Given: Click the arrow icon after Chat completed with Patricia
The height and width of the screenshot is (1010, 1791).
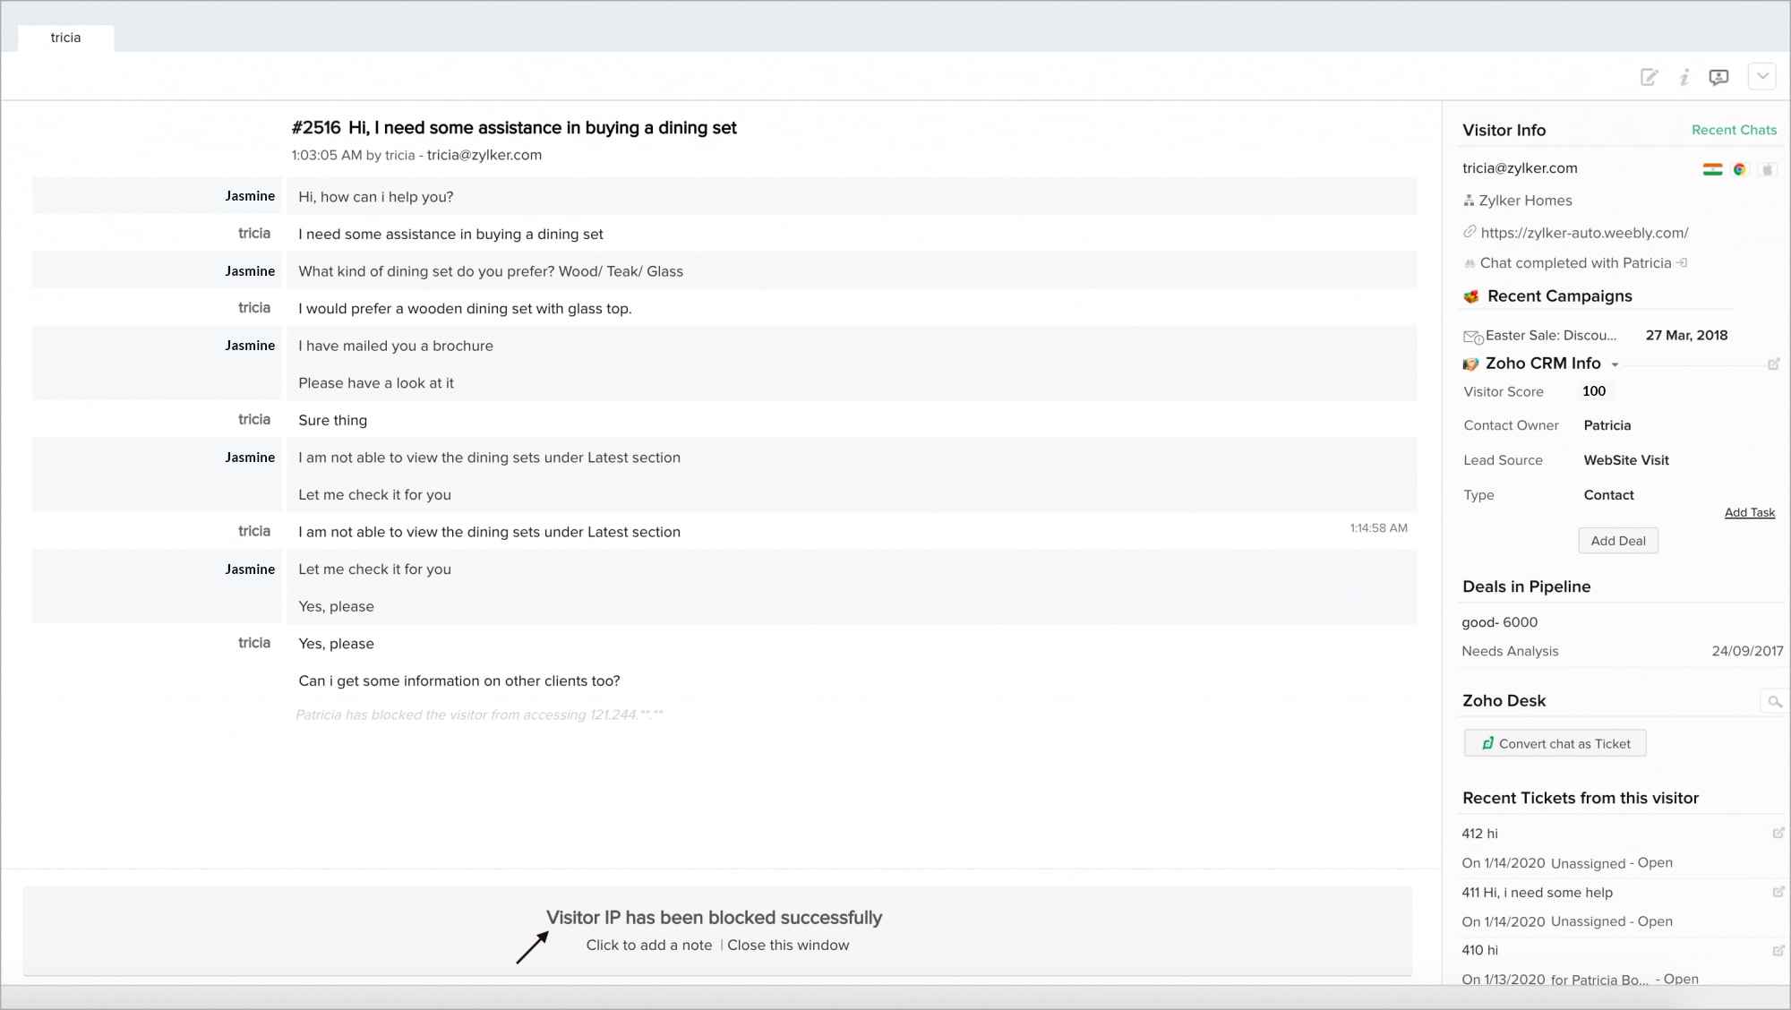Looking at the screenshot, I should click(1682, 262).
